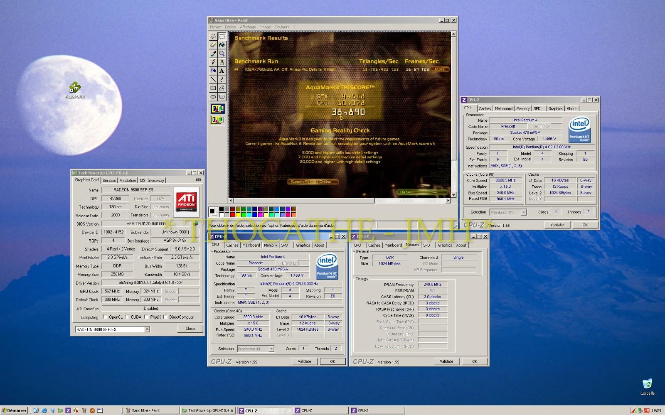Viewport: 665px width, 415px height.
Task: Select the Ellipse shape tool
Action: 213,97
